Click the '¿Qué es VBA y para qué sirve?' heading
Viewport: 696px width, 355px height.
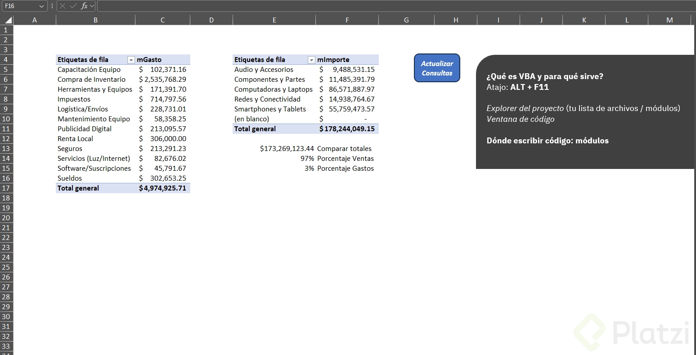545,76
